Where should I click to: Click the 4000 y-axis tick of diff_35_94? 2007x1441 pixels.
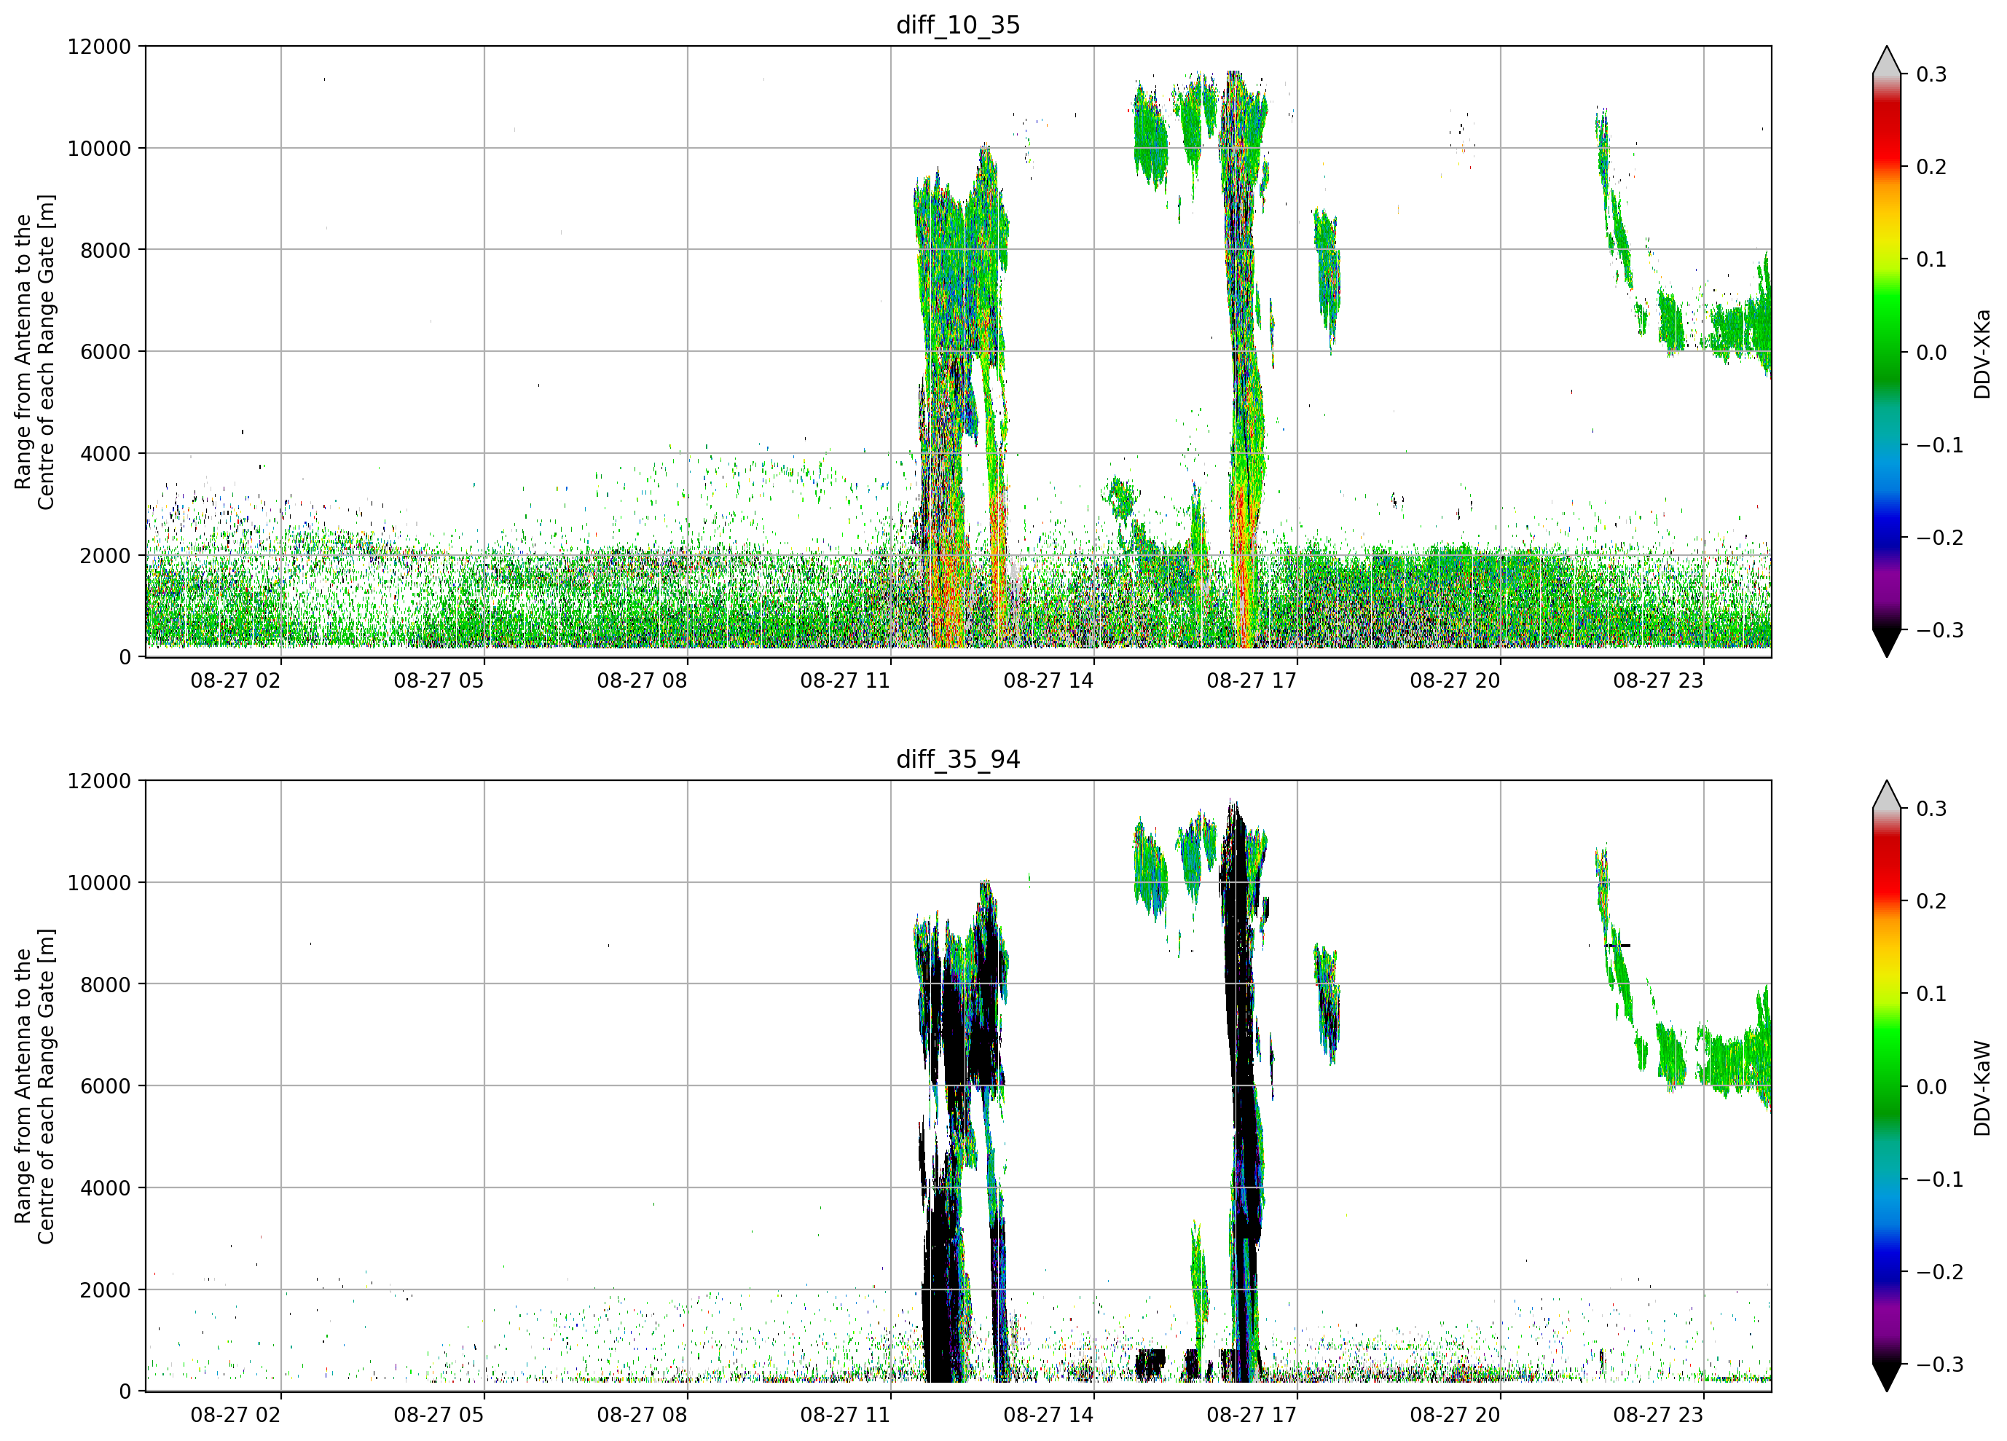(x=106, y=1189)
